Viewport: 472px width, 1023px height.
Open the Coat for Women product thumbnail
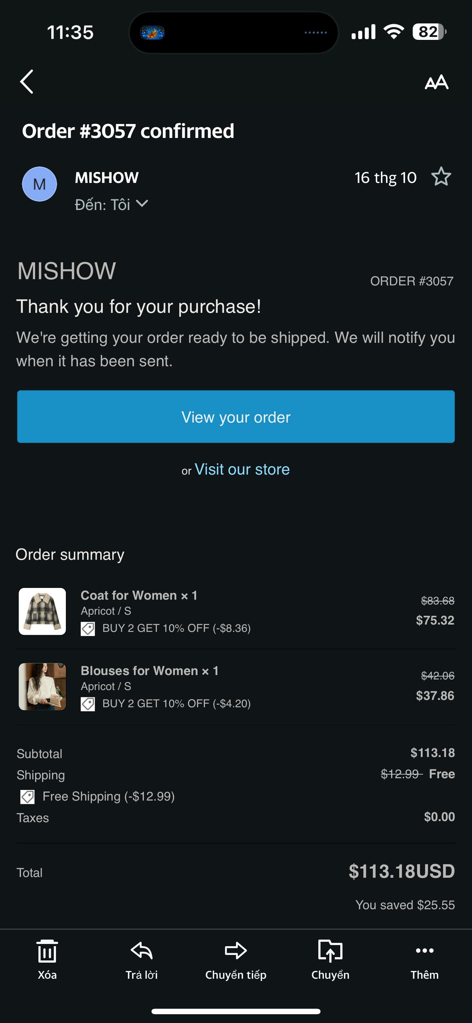pyautogui.click(x=42, y=611)
